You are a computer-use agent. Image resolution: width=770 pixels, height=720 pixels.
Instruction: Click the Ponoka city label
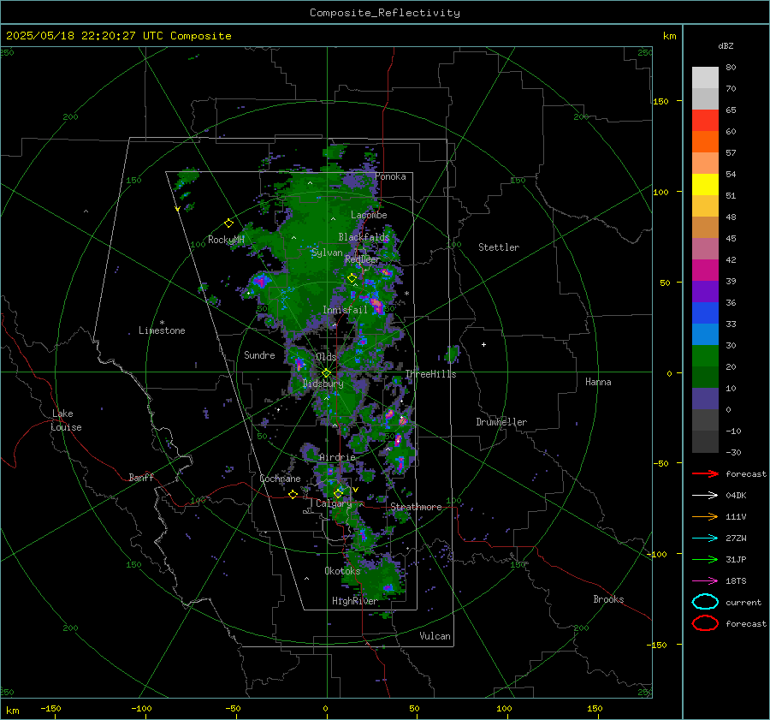pyautogui.click(x=390, y=177)
